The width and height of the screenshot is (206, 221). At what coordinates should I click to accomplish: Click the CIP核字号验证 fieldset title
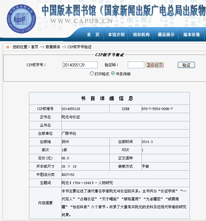109,55
